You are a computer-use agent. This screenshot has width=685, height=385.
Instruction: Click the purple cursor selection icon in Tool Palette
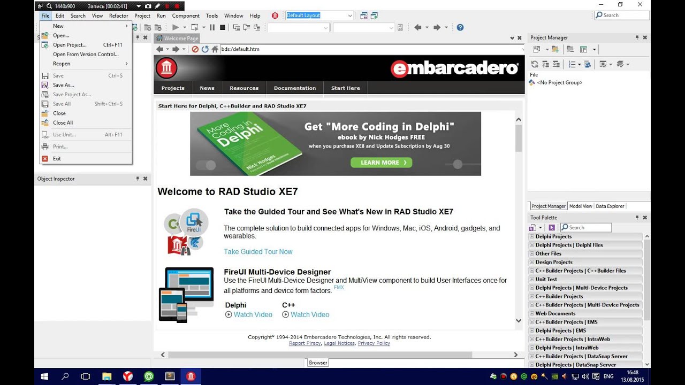552,228
